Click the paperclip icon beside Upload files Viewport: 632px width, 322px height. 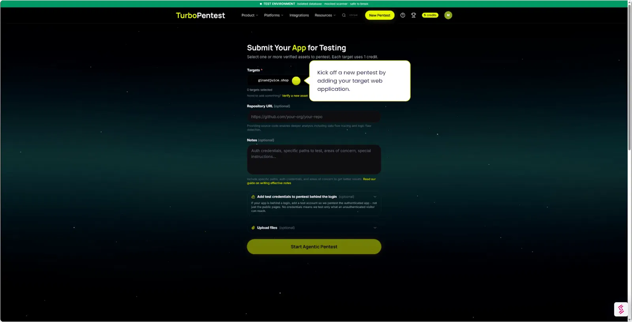click(253, 228)
